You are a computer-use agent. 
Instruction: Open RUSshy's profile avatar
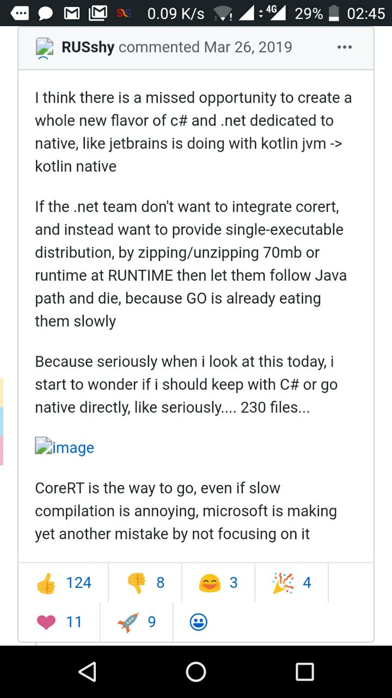[45, 47]
